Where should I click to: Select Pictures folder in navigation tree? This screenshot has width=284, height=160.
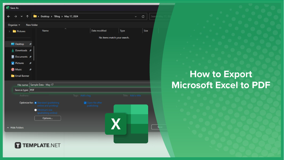[19, 31]
